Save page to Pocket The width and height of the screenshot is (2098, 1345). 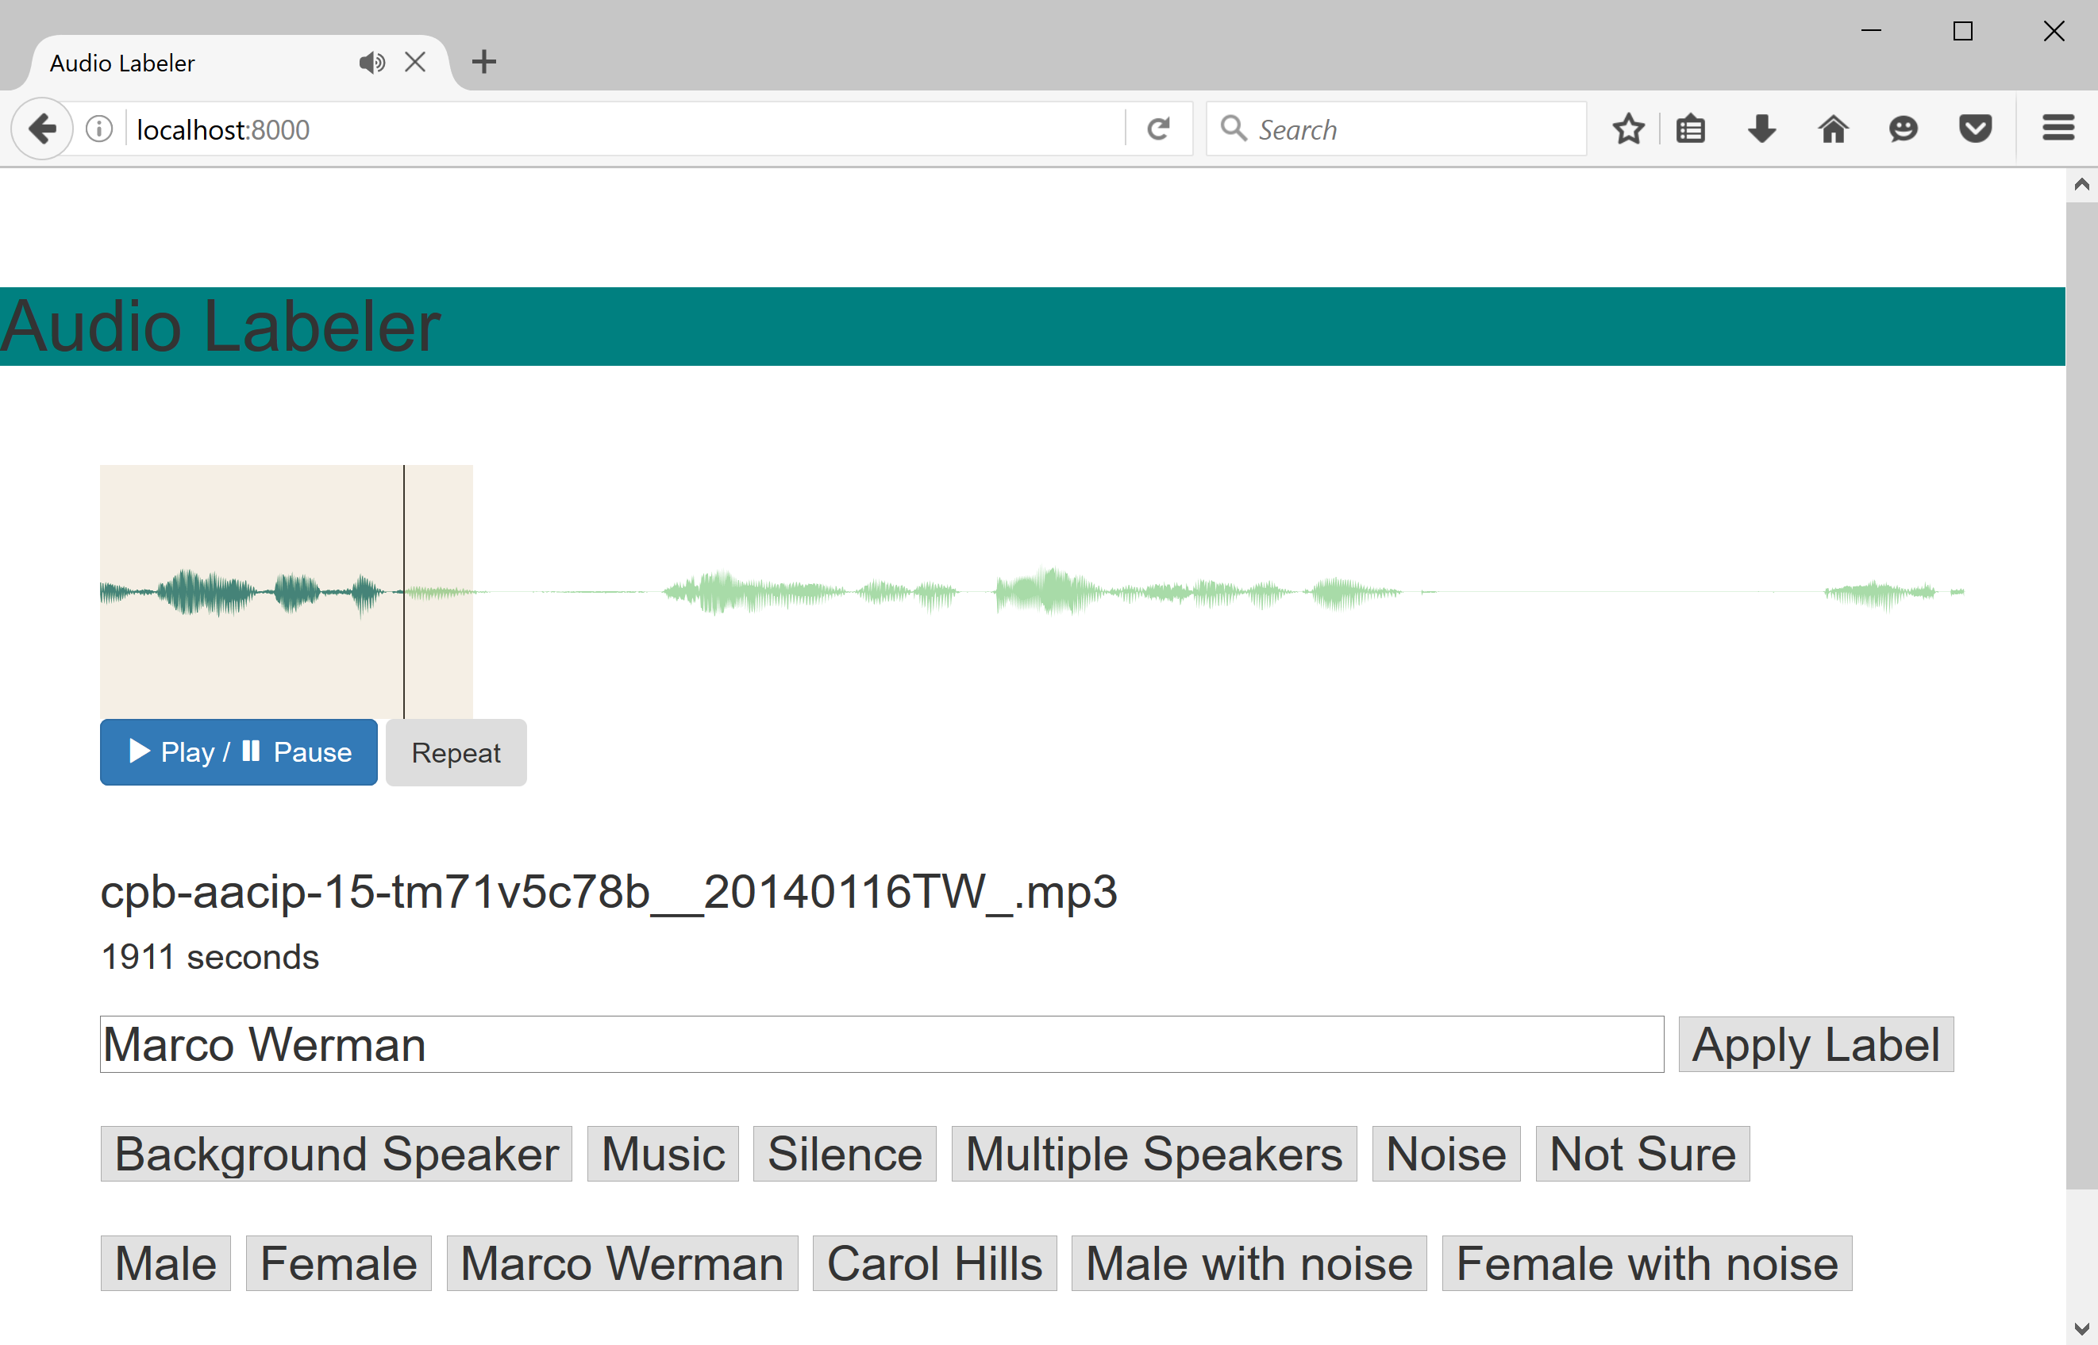coord(1975,129)
